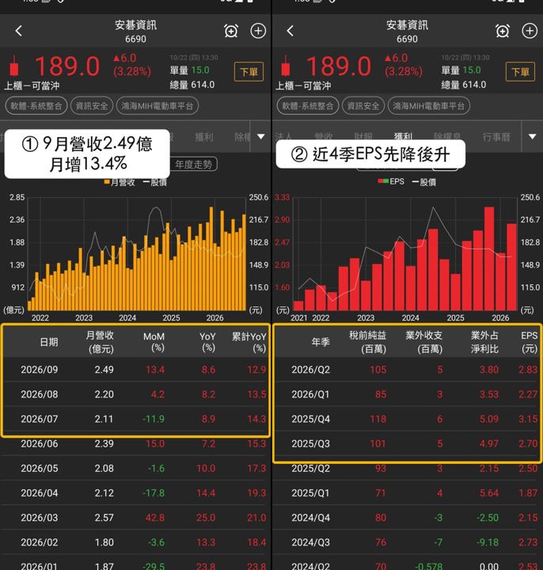Image resolution: width=543 pixels, height=570 pixels.
Task: Tap the red candlestick icon on right screen
Action: pyautogui.click(x=286, y=66)
